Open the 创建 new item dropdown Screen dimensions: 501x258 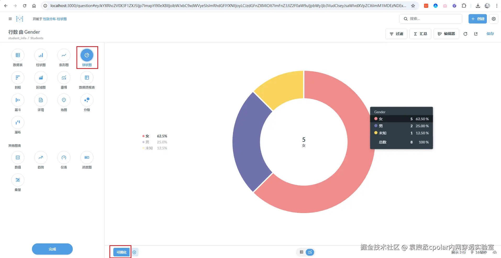coord(478,19)
